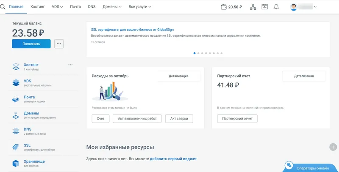Expand the Домены menu dropdown
This screenshot has height=172, width=339.
120,7
